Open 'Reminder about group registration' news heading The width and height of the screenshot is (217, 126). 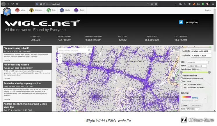click(x=22, y=83)
